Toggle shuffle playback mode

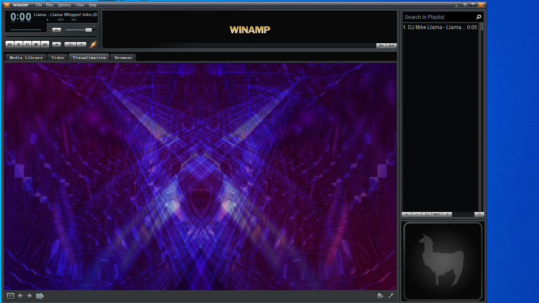tap(70, 44)
